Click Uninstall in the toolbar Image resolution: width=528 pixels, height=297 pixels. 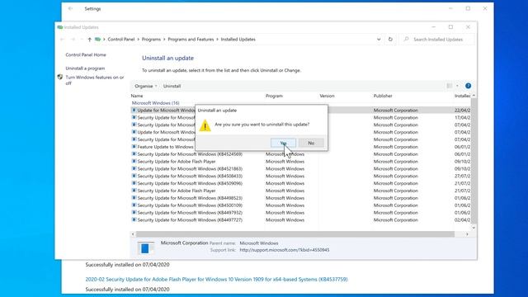[172, 86]
